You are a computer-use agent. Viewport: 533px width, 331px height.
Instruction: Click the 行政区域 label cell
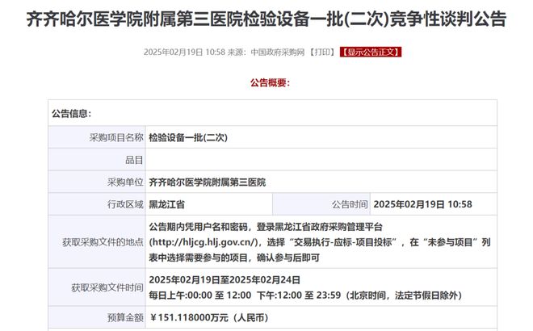[x=97, y=204]
